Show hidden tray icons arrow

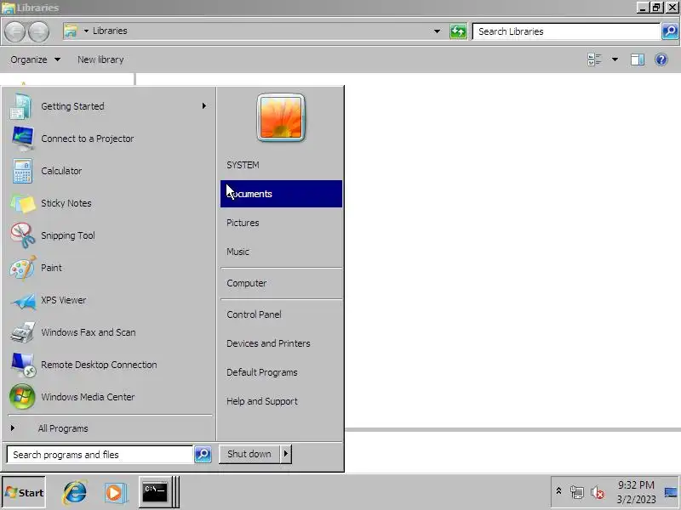pos(558,491)
